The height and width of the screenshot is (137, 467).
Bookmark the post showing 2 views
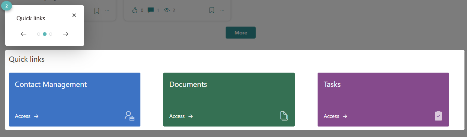point(212,10)
